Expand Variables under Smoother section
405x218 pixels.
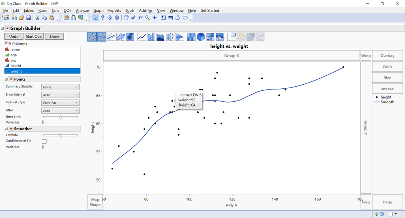tap(43, 147)
